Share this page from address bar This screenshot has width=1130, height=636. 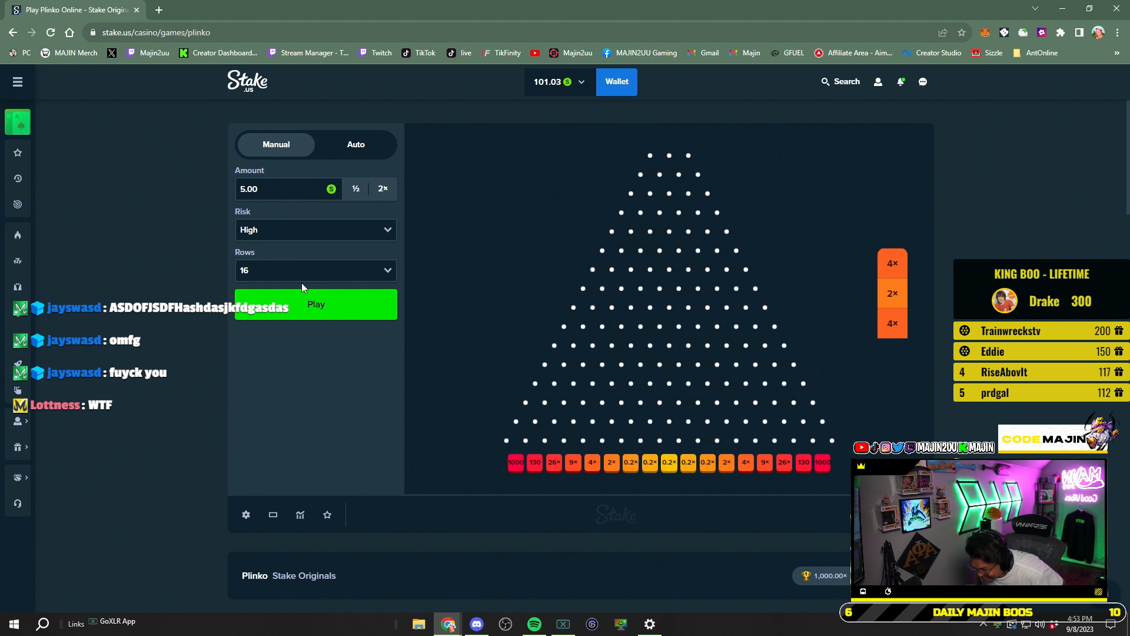(943, 32)
